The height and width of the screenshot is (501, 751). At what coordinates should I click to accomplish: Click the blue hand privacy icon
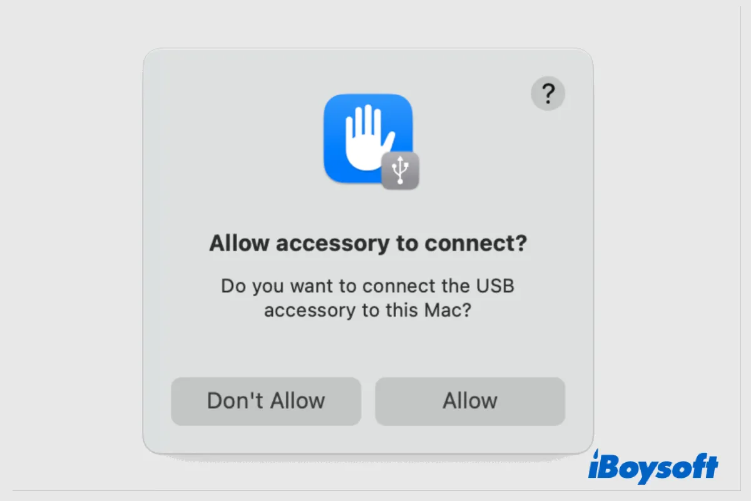click(368, 138)
